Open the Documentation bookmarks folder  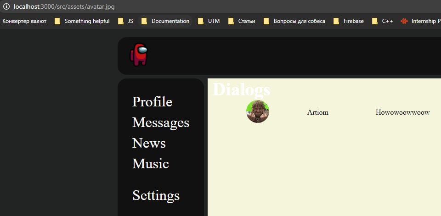[x=165, y=21]
